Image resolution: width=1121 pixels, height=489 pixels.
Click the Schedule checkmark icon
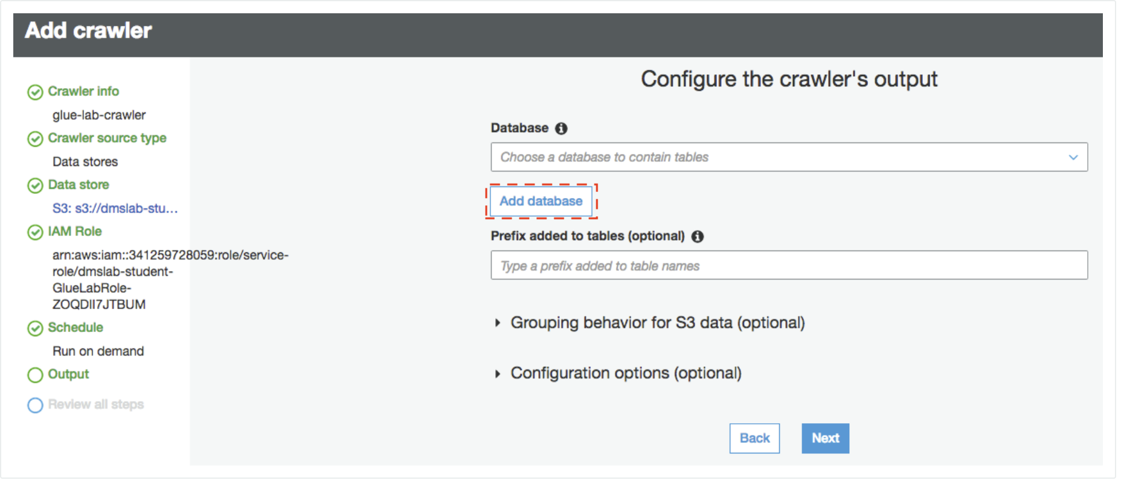click(35, 328)
